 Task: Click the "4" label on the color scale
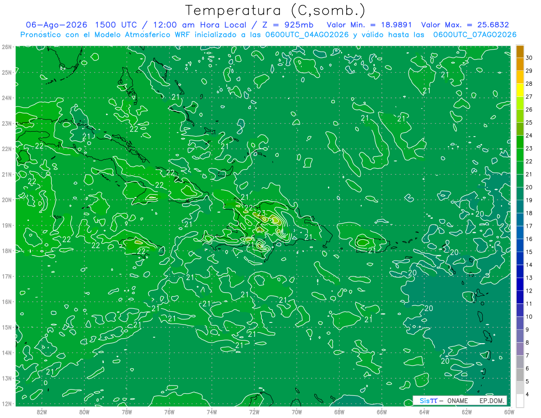tap(527, 394)
